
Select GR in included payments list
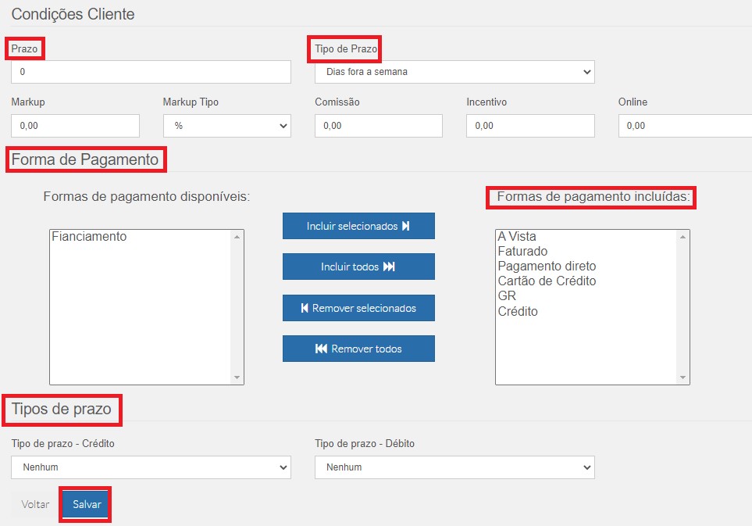(507, 296)
